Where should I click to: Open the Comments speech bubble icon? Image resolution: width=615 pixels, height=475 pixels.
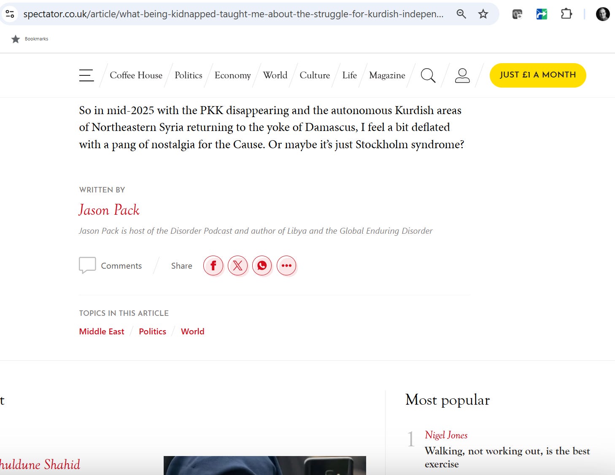click(x=87, y=265)
